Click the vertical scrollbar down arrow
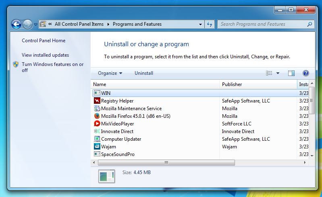 (x=312, y=156)
